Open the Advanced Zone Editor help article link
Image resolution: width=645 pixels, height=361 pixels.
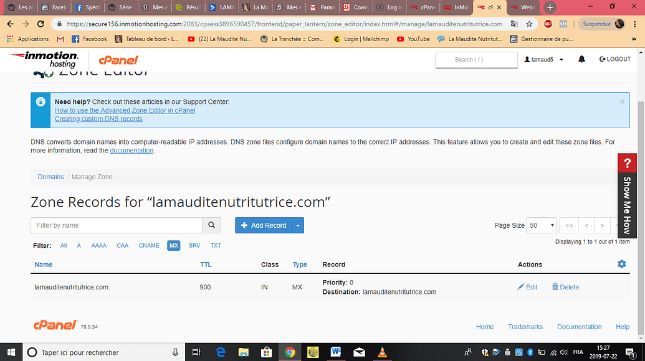[125, 110]
